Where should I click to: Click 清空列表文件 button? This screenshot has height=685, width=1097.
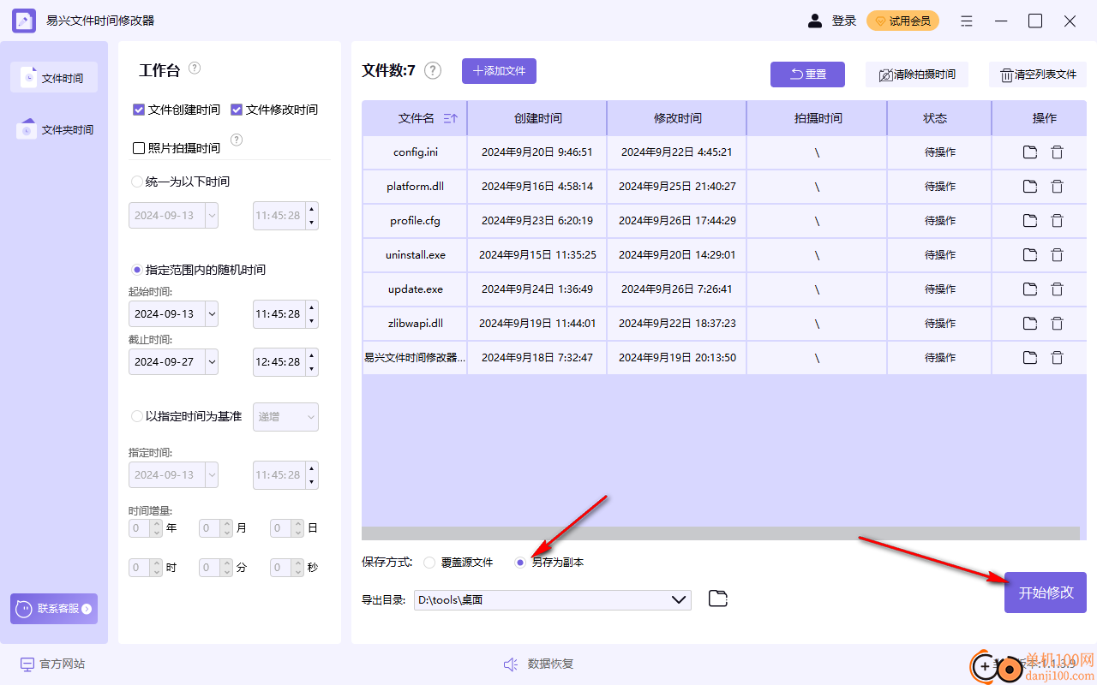[1038, 74]
